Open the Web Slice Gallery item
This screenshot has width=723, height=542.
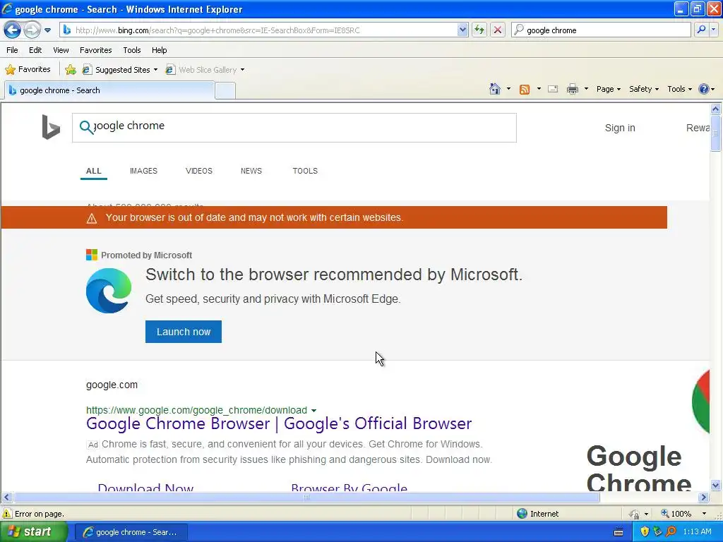pos(205,70)
